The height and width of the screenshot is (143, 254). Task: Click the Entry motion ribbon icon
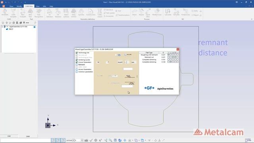coord(73,13)
